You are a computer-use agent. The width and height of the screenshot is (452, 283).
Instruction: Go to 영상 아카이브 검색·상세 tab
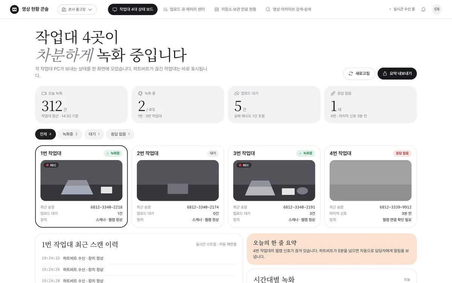tap(288, 9)
